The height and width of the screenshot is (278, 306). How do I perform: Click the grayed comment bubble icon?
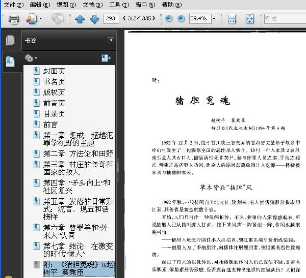click(58, 19)
